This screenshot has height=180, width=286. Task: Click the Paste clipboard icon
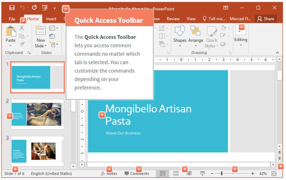click(11, 31)
